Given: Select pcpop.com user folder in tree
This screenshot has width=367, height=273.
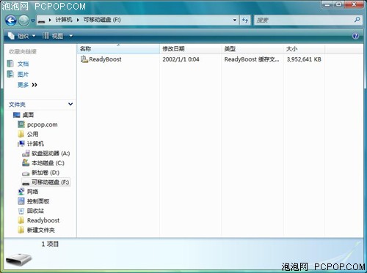Looking at the screenshot, I should (43, 124).
